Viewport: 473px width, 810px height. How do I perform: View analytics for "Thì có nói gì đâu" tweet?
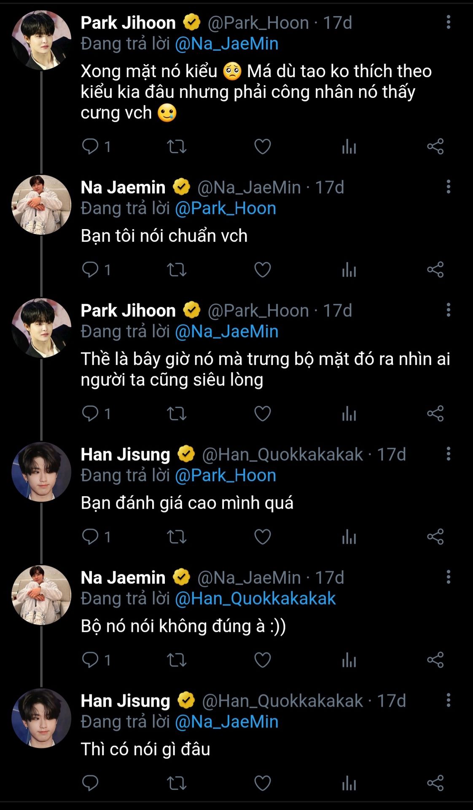[x=349, y=783]
